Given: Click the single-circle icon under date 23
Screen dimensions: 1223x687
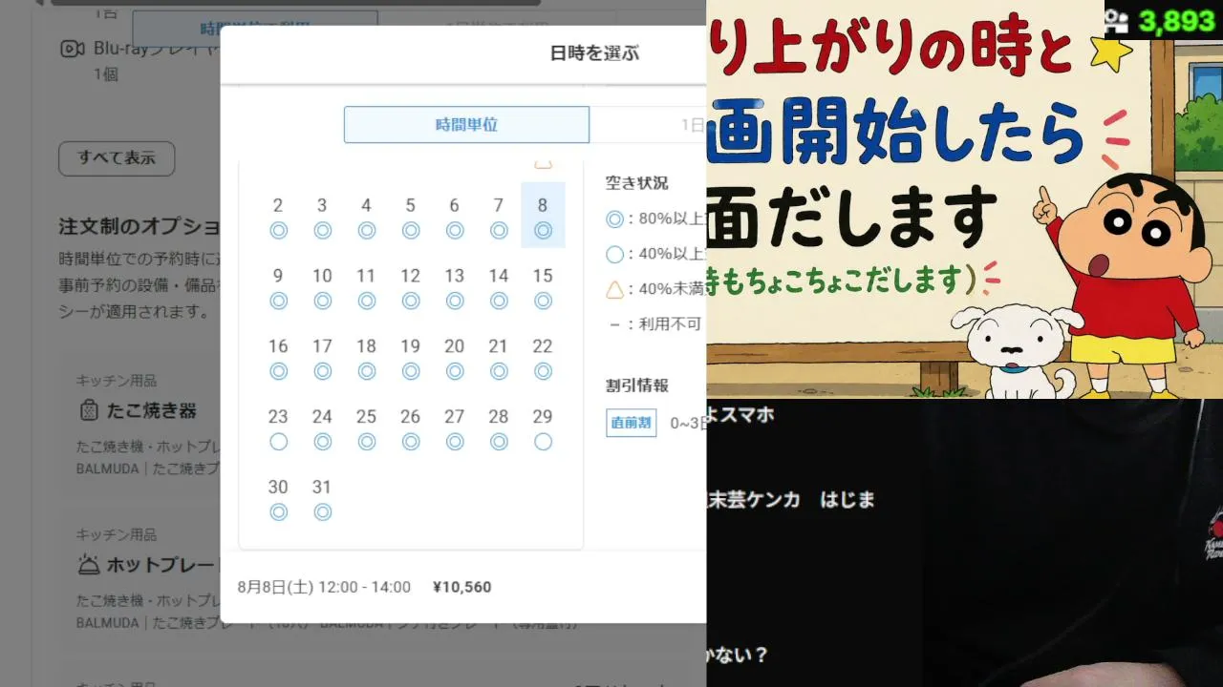Looking at the screenshot, I should point(278,442).
